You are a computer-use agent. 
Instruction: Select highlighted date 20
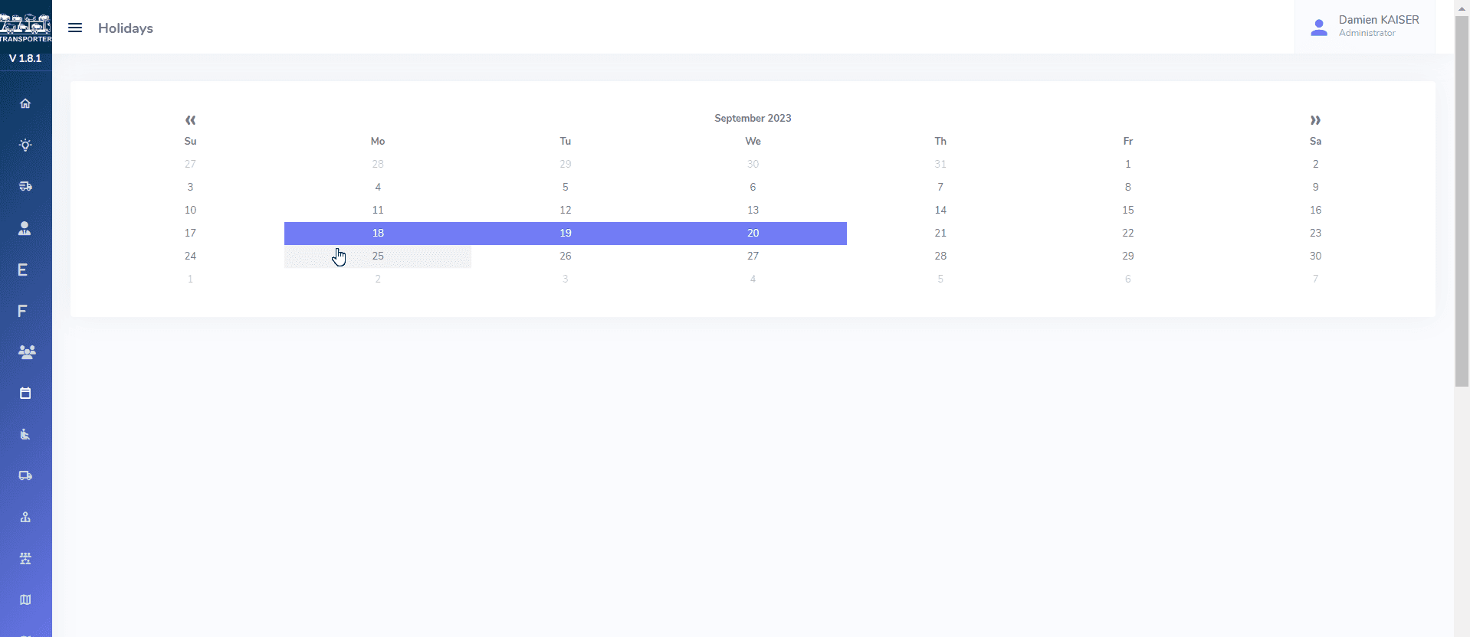pyautogui.click(x=753, y=234)
